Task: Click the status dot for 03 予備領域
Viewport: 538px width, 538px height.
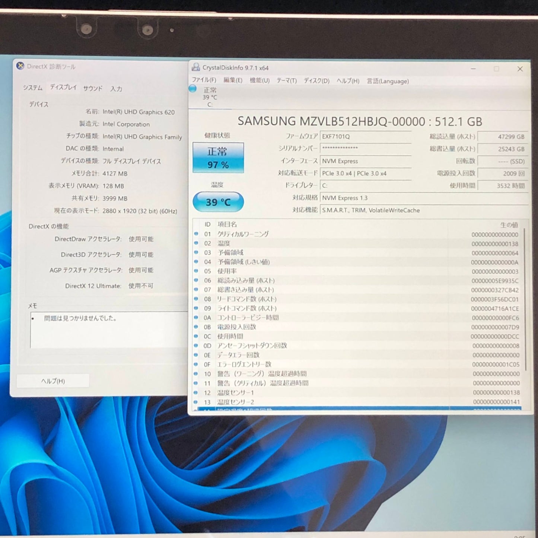Action: 196,252
